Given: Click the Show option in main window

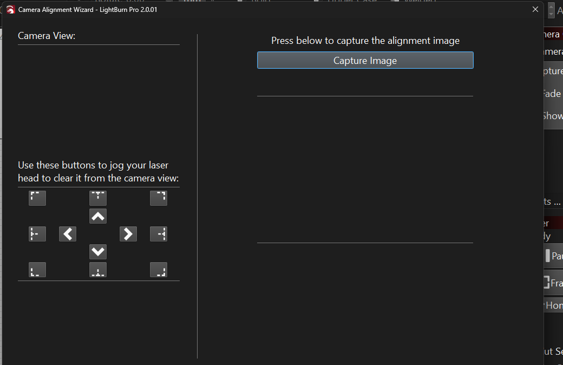Looking at the screenshot, I should point(553,116).
